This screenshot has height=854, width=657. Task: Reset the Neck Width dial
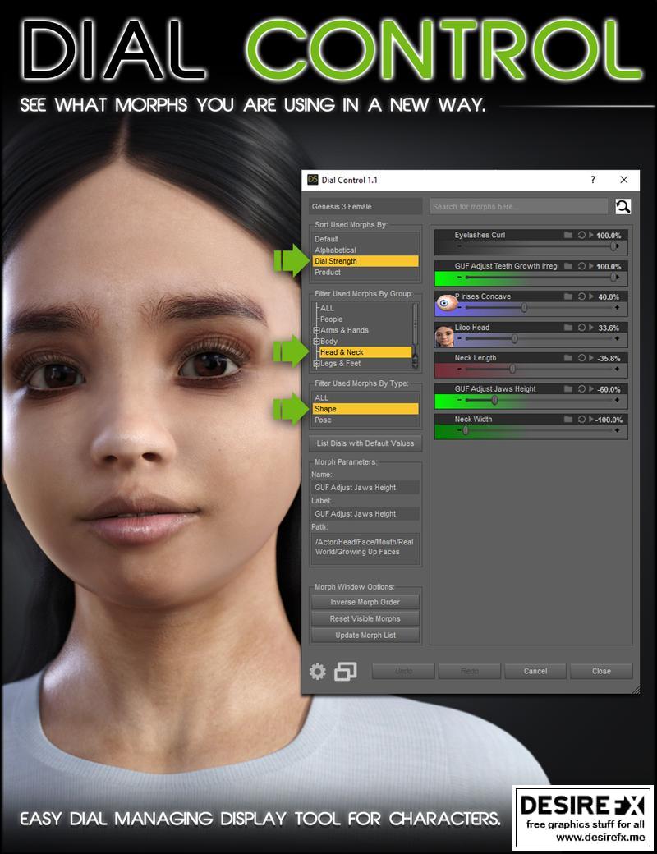pos(581,420)
